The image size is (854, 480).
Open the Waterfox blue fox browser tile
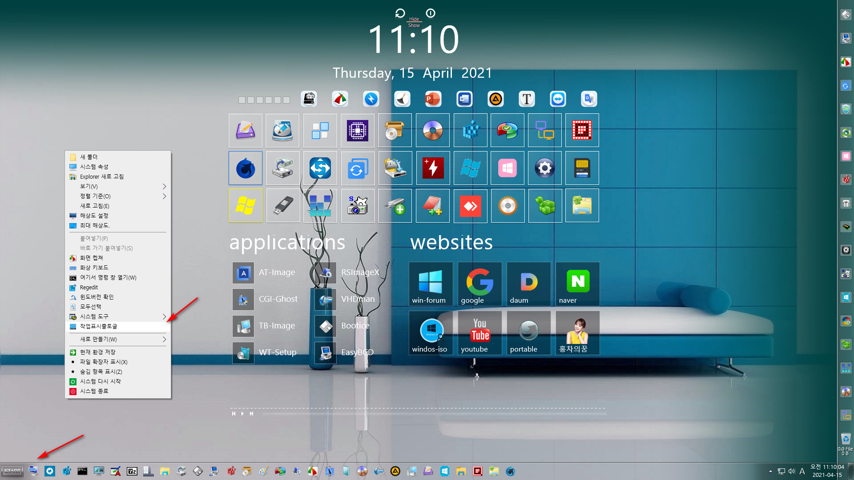[246, 168]
